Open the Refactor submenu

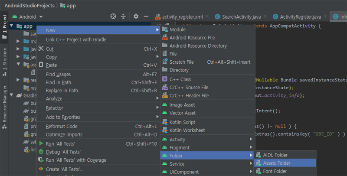(98, 108)
